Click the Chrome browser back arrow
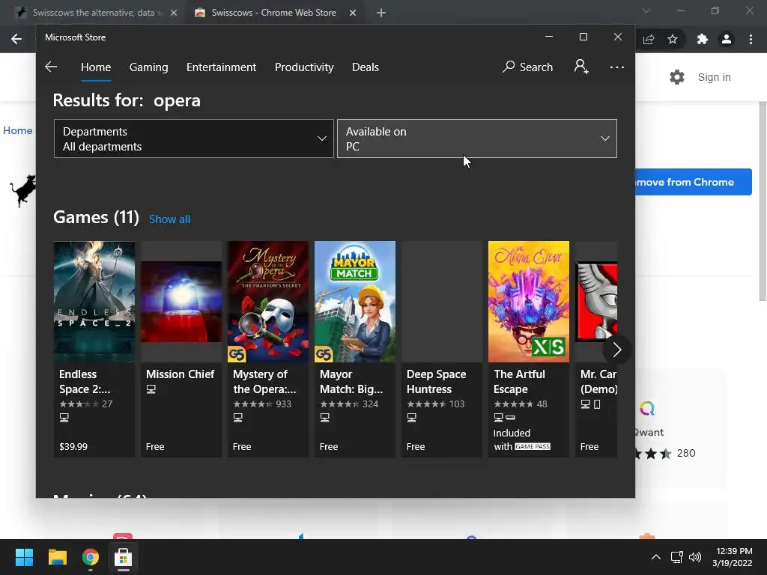This screenshot has width=767, height=575. [16, 39]
